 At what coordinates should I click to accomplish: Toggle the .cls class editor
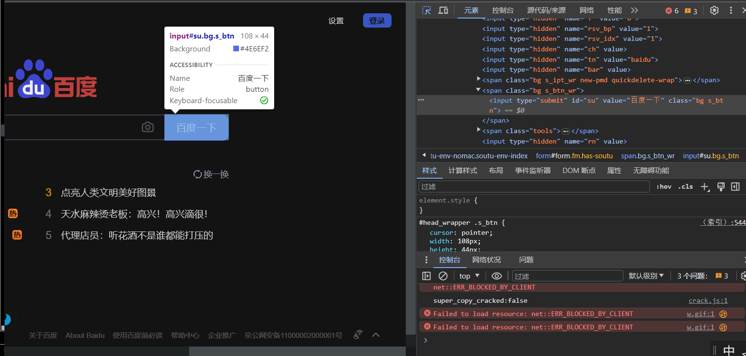click(x=685, y=187)
